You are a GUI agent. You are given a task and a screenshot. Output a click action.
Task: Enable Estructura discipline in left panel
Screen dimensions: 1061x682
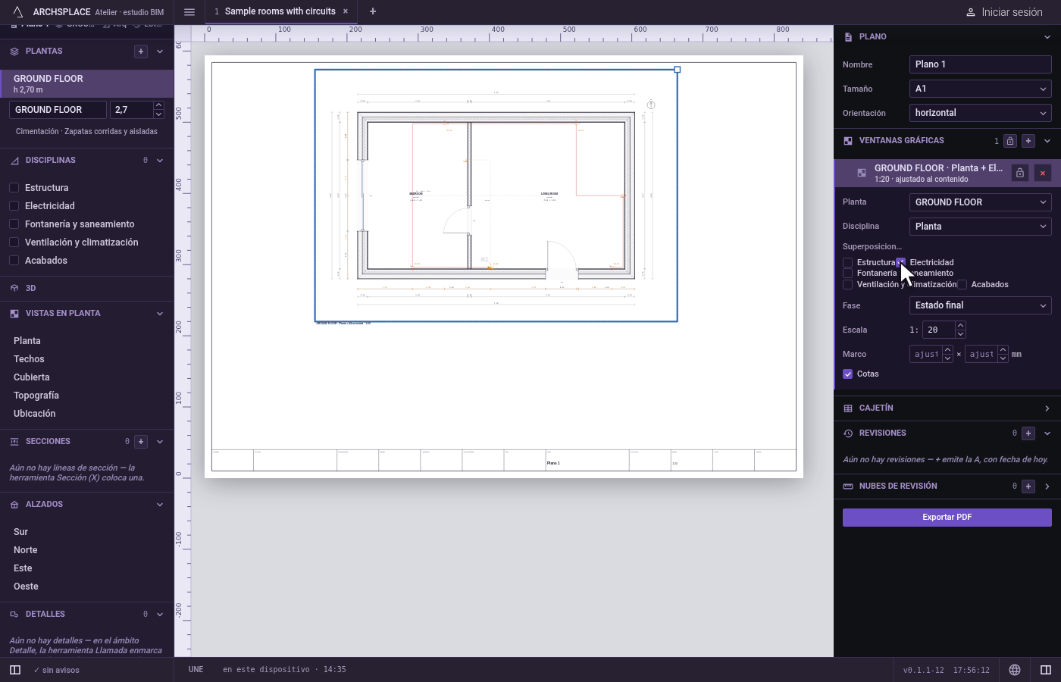14,188
